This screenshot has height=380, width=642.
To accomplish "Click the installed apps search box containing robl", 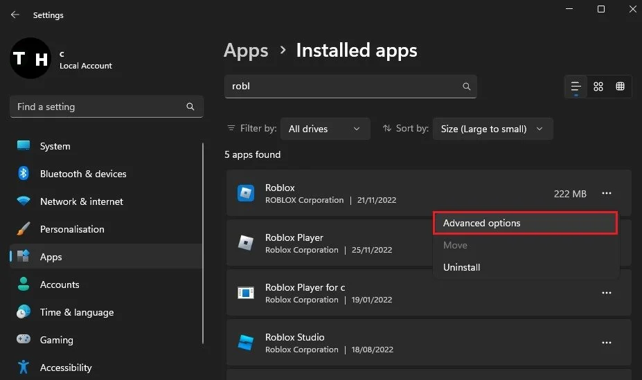I will [350, 87].
